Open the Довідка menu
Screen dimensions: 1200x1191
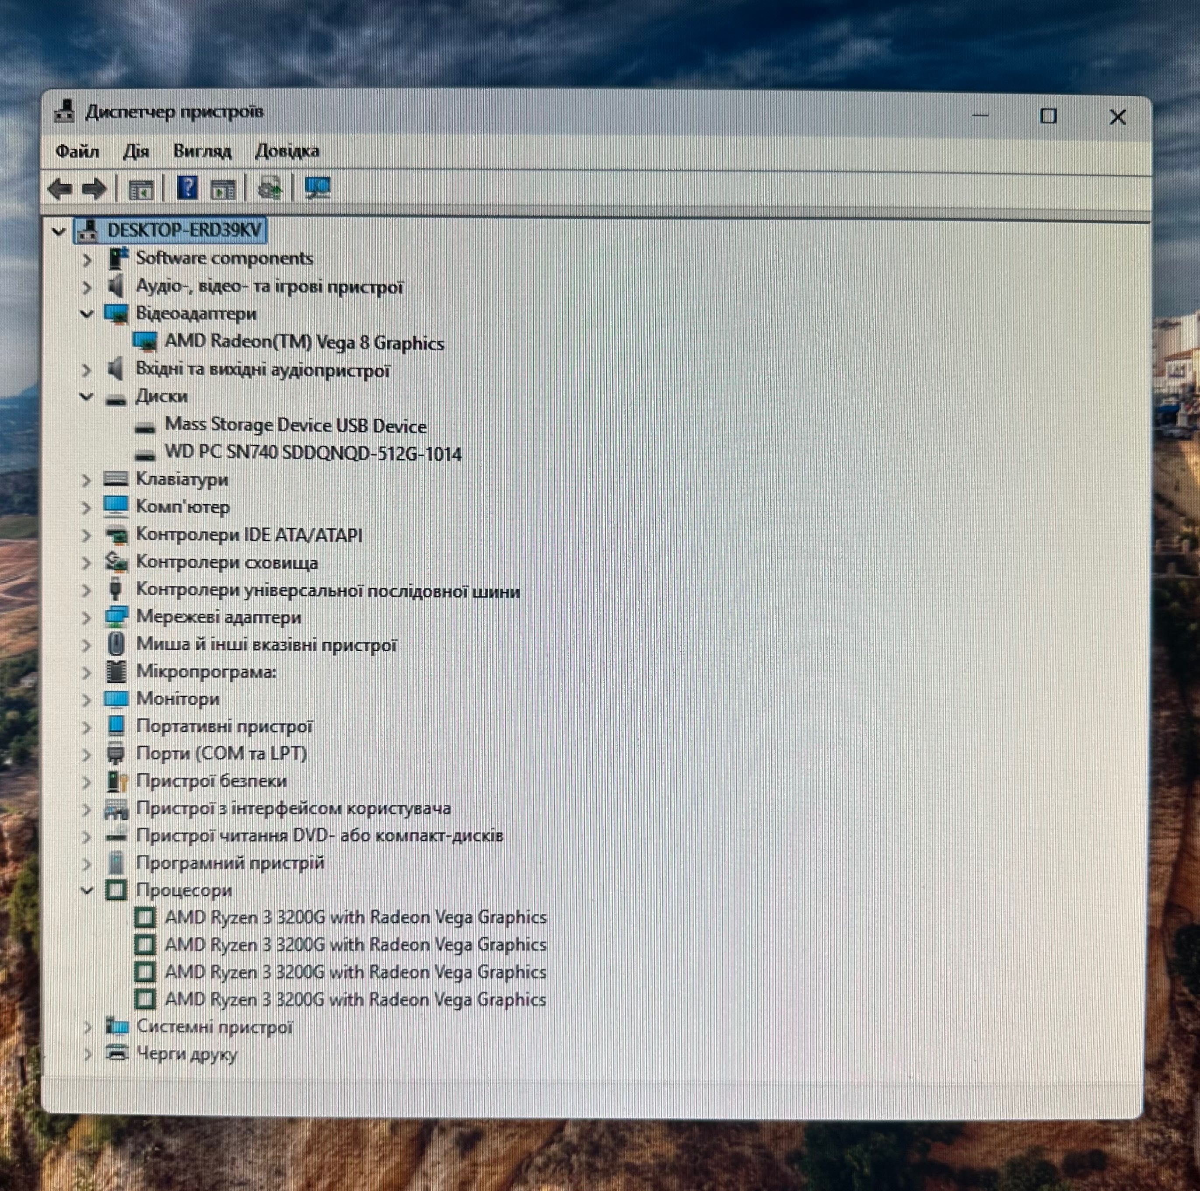click(x=287, y=151)
